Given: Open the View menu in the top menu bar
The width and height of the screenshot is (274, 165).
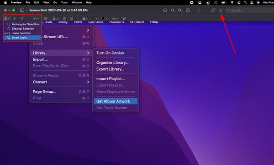Looking at the screenshot, I should (46, 2).
